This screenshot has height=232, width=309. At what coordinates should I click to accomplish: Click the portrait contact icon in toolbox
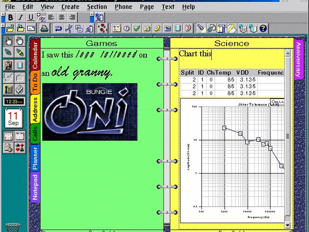(x=9, y=65)
